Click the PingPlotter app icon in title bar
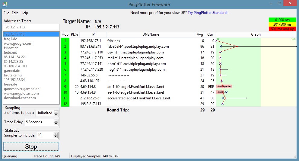This screenshot has width=299, height=161. pos(5,4)
